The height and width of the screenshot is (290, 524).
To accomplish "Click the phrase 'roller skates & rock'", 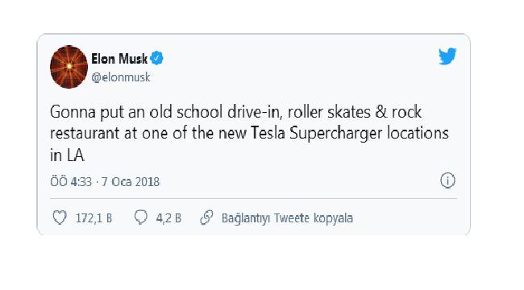I will point(354,112).
